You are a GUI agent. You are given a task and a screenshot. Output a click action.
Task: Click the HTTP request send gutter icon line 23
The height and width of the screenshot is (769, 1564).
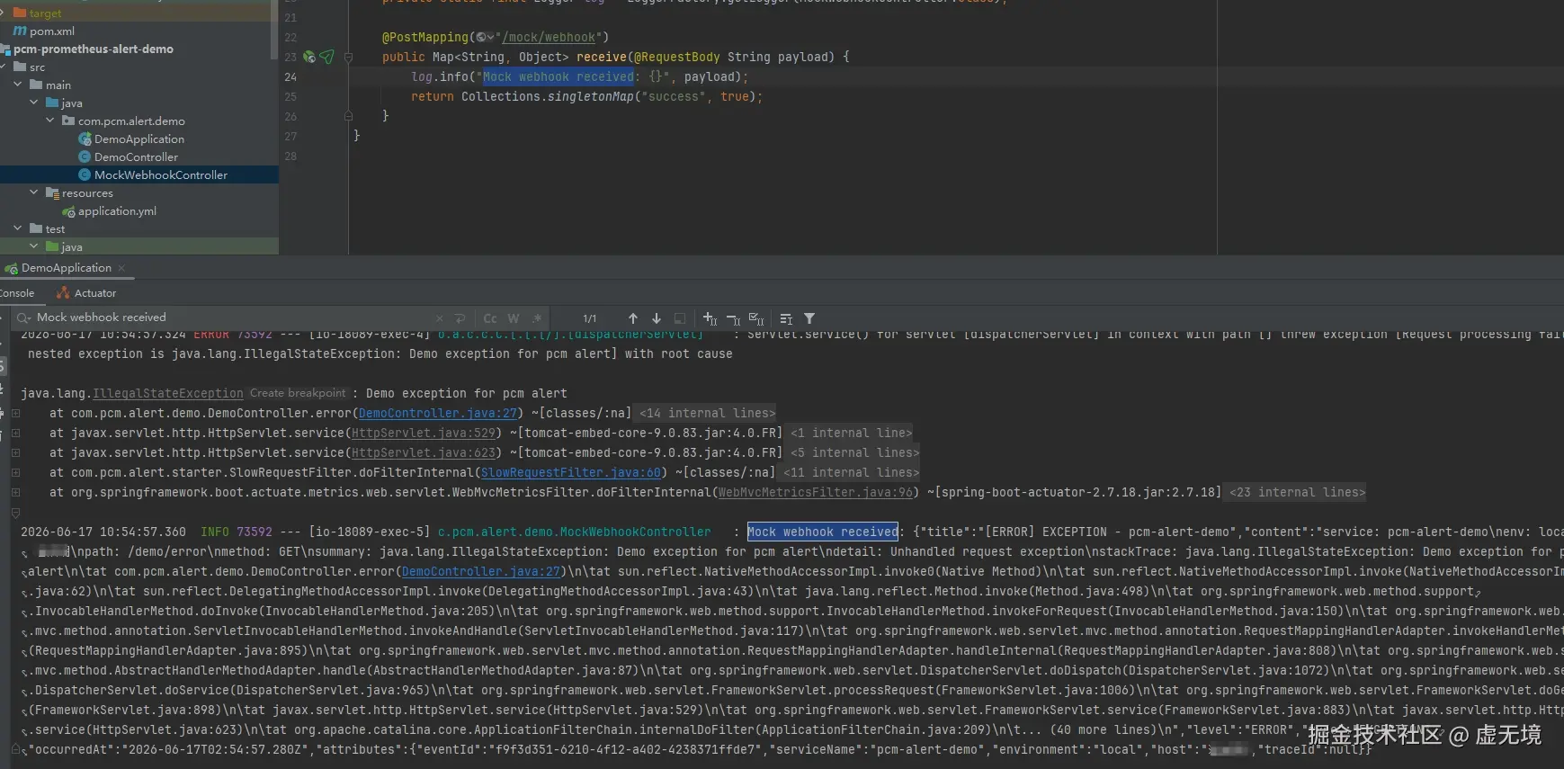326,57
